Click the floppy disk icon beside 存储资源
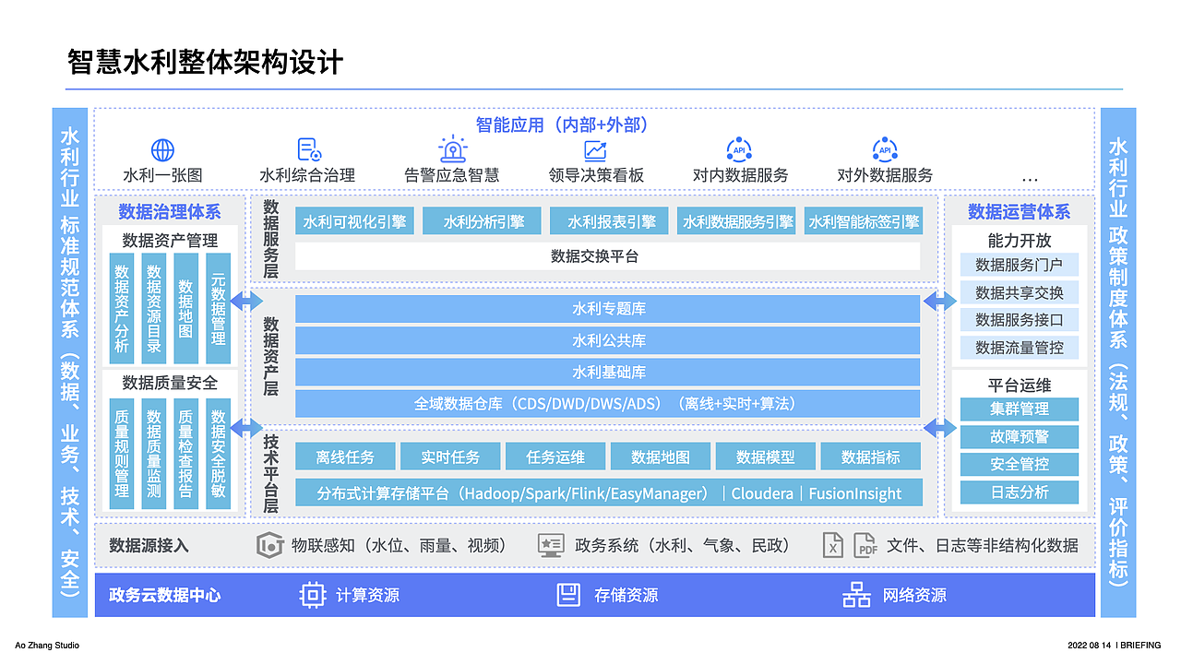Image resolution: width=1181 pixels, height=664 pixels. (x=568, y=595)
